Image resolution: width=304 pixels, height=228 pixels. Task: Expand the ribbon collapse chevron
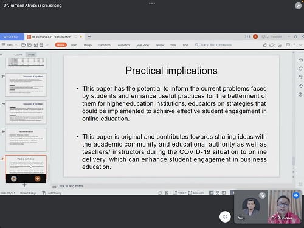click(300, 45)
